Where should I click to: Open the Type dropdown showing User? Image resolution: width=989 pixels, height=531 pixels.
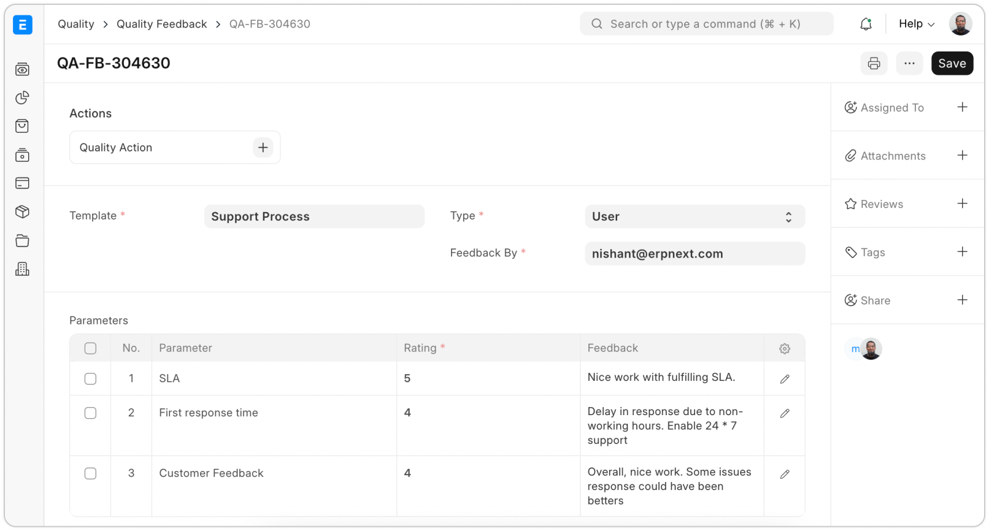tap(695, 216)
